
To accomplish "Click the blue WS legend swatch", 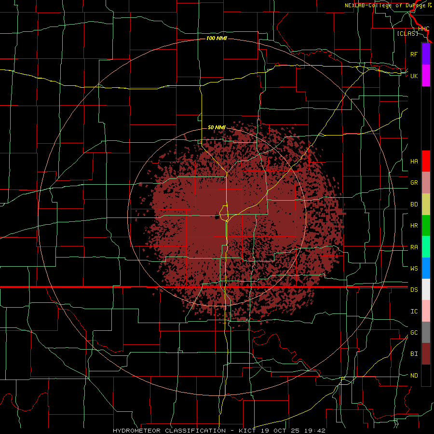I will (x=426, y=268).
